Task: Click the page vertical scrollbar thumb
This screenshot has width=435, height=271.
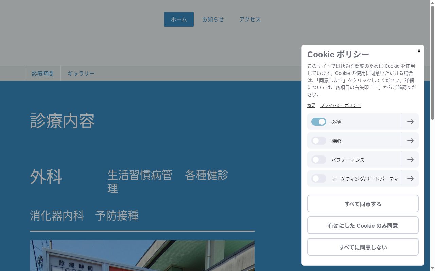Action: point(432,63)
